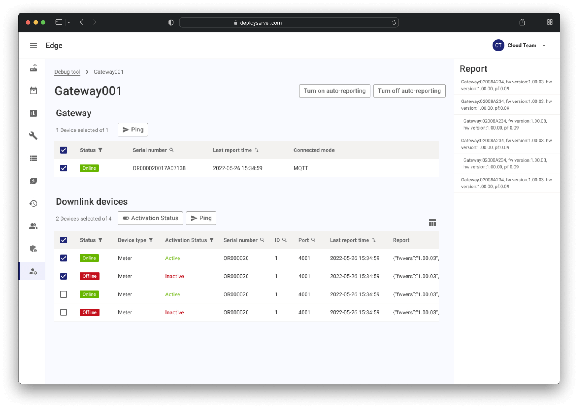Sort by Last report time in Gateway table

pos(257,150)
